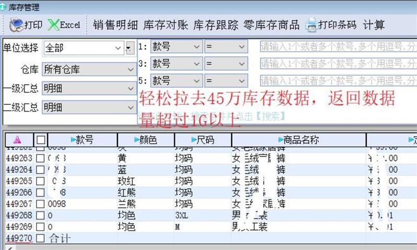Click the 零库存商品 button
Image resolution: width=417 pixels, height=250 pixels.
pos(271,25)
